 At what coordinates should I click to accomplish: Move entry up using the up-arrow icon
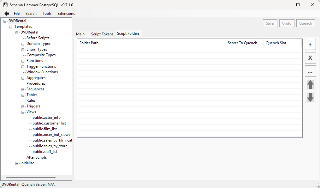coord(310,84)
